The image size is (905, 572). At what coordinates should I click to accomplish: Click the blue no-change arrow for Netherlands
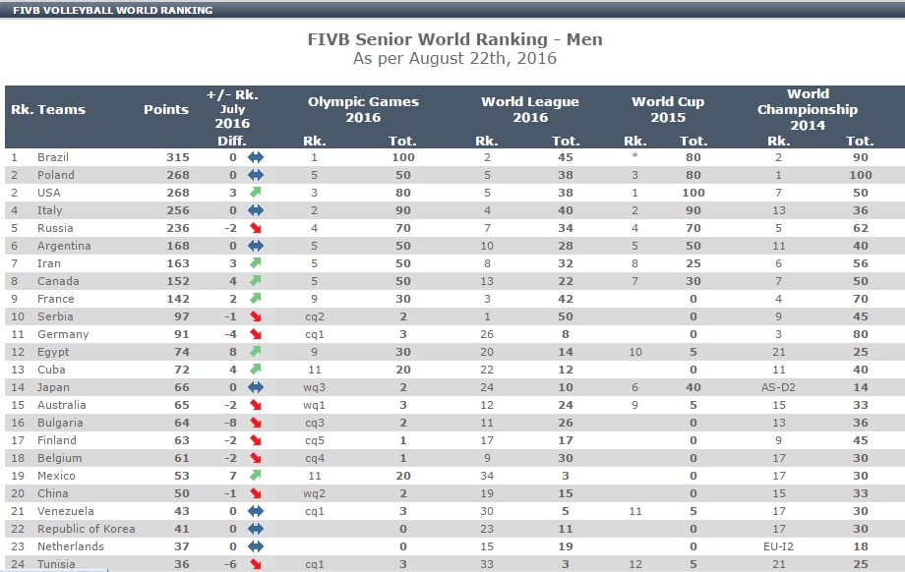tap(256, 546)
